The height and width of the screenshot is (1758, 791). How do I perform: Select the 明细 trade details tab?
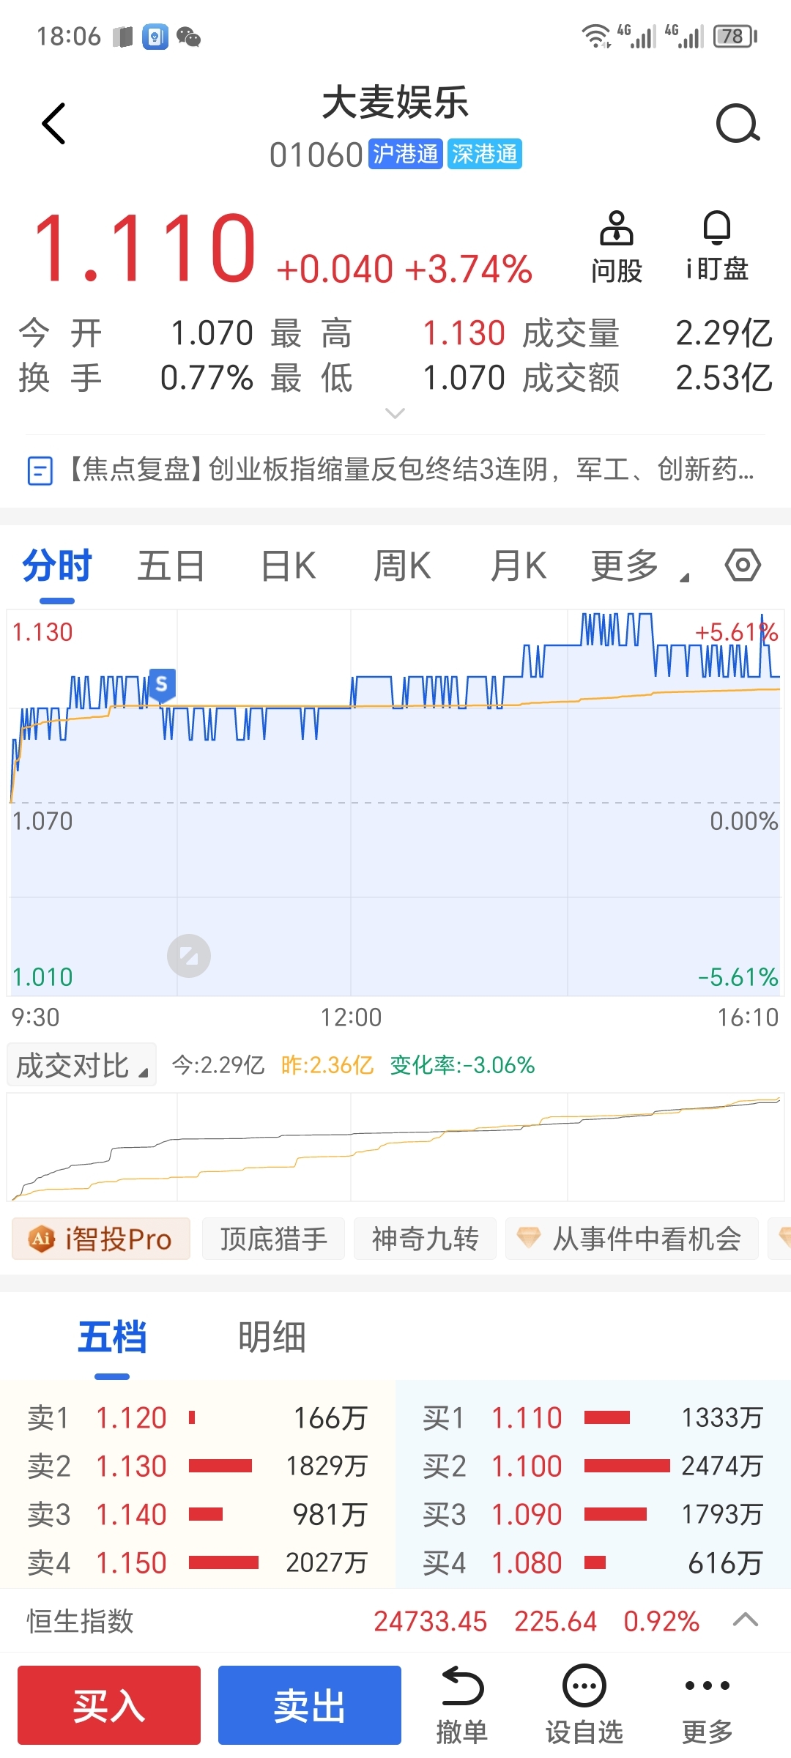272,1338
